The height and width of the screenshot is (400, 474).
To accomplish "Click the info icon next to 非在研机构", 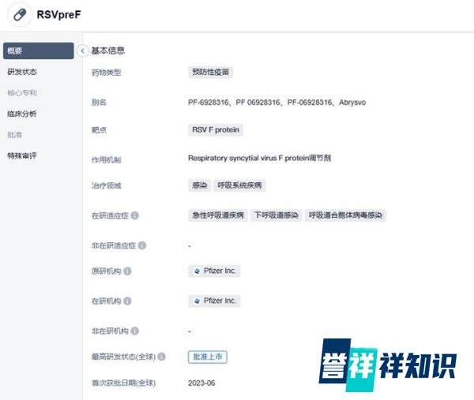I will coord(135,331).
